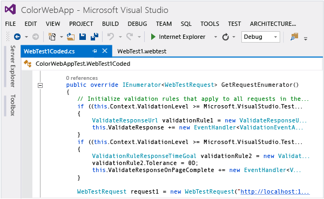324x199 pixels.
Task: Pin the WebTest1Coded.cs tab
Action: pyautogui.click(x=94, y=51)
